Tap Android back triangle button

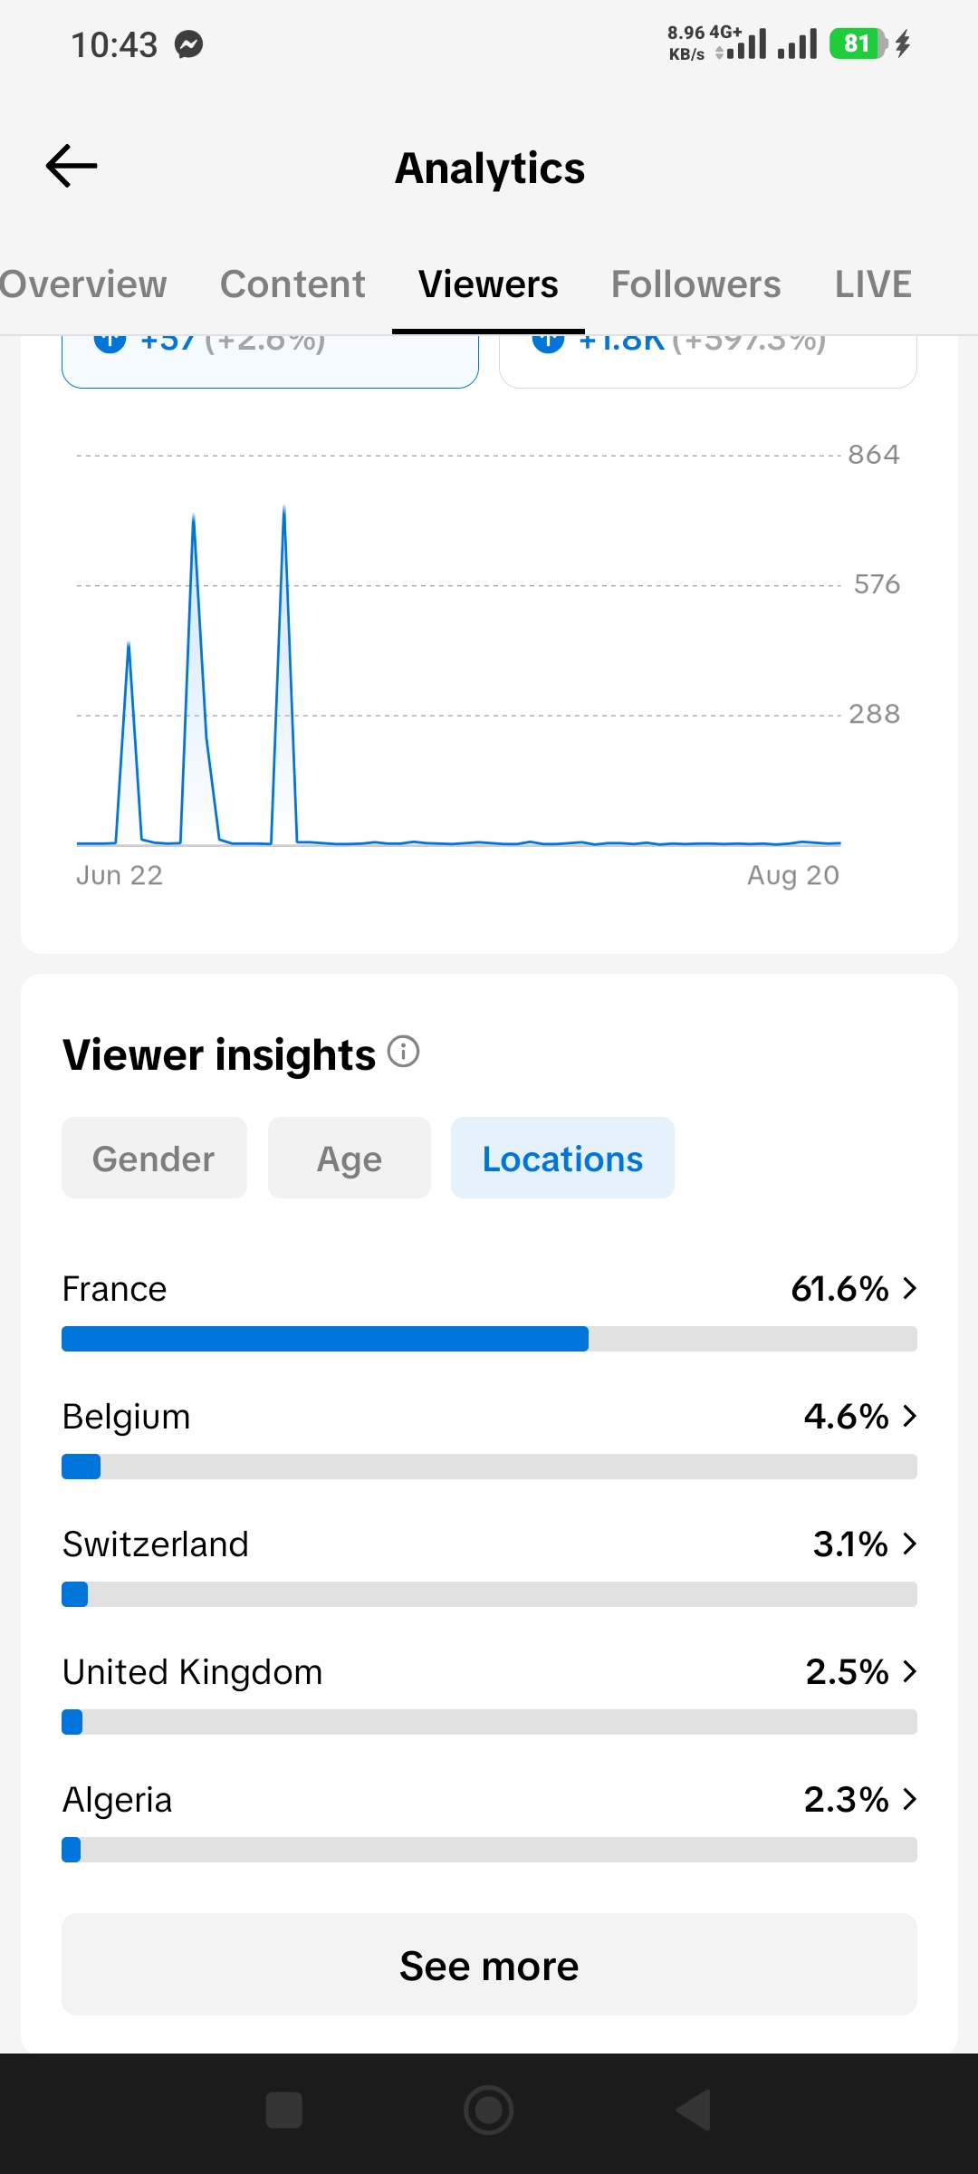(x=694, y=2110)
